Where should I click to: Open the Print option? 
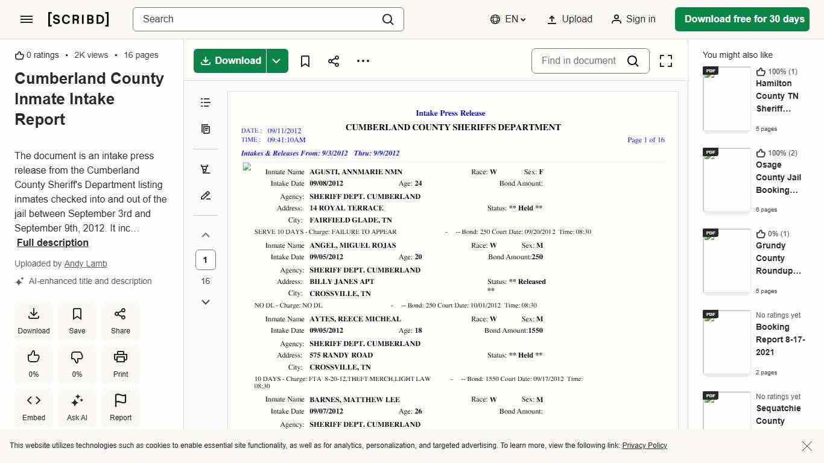[x=120, y=364]
